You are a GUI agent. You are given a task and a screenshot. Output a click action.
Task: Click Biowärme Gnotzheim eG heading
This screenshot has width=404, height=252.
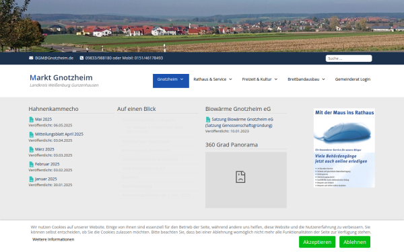(x=238, y=109)
